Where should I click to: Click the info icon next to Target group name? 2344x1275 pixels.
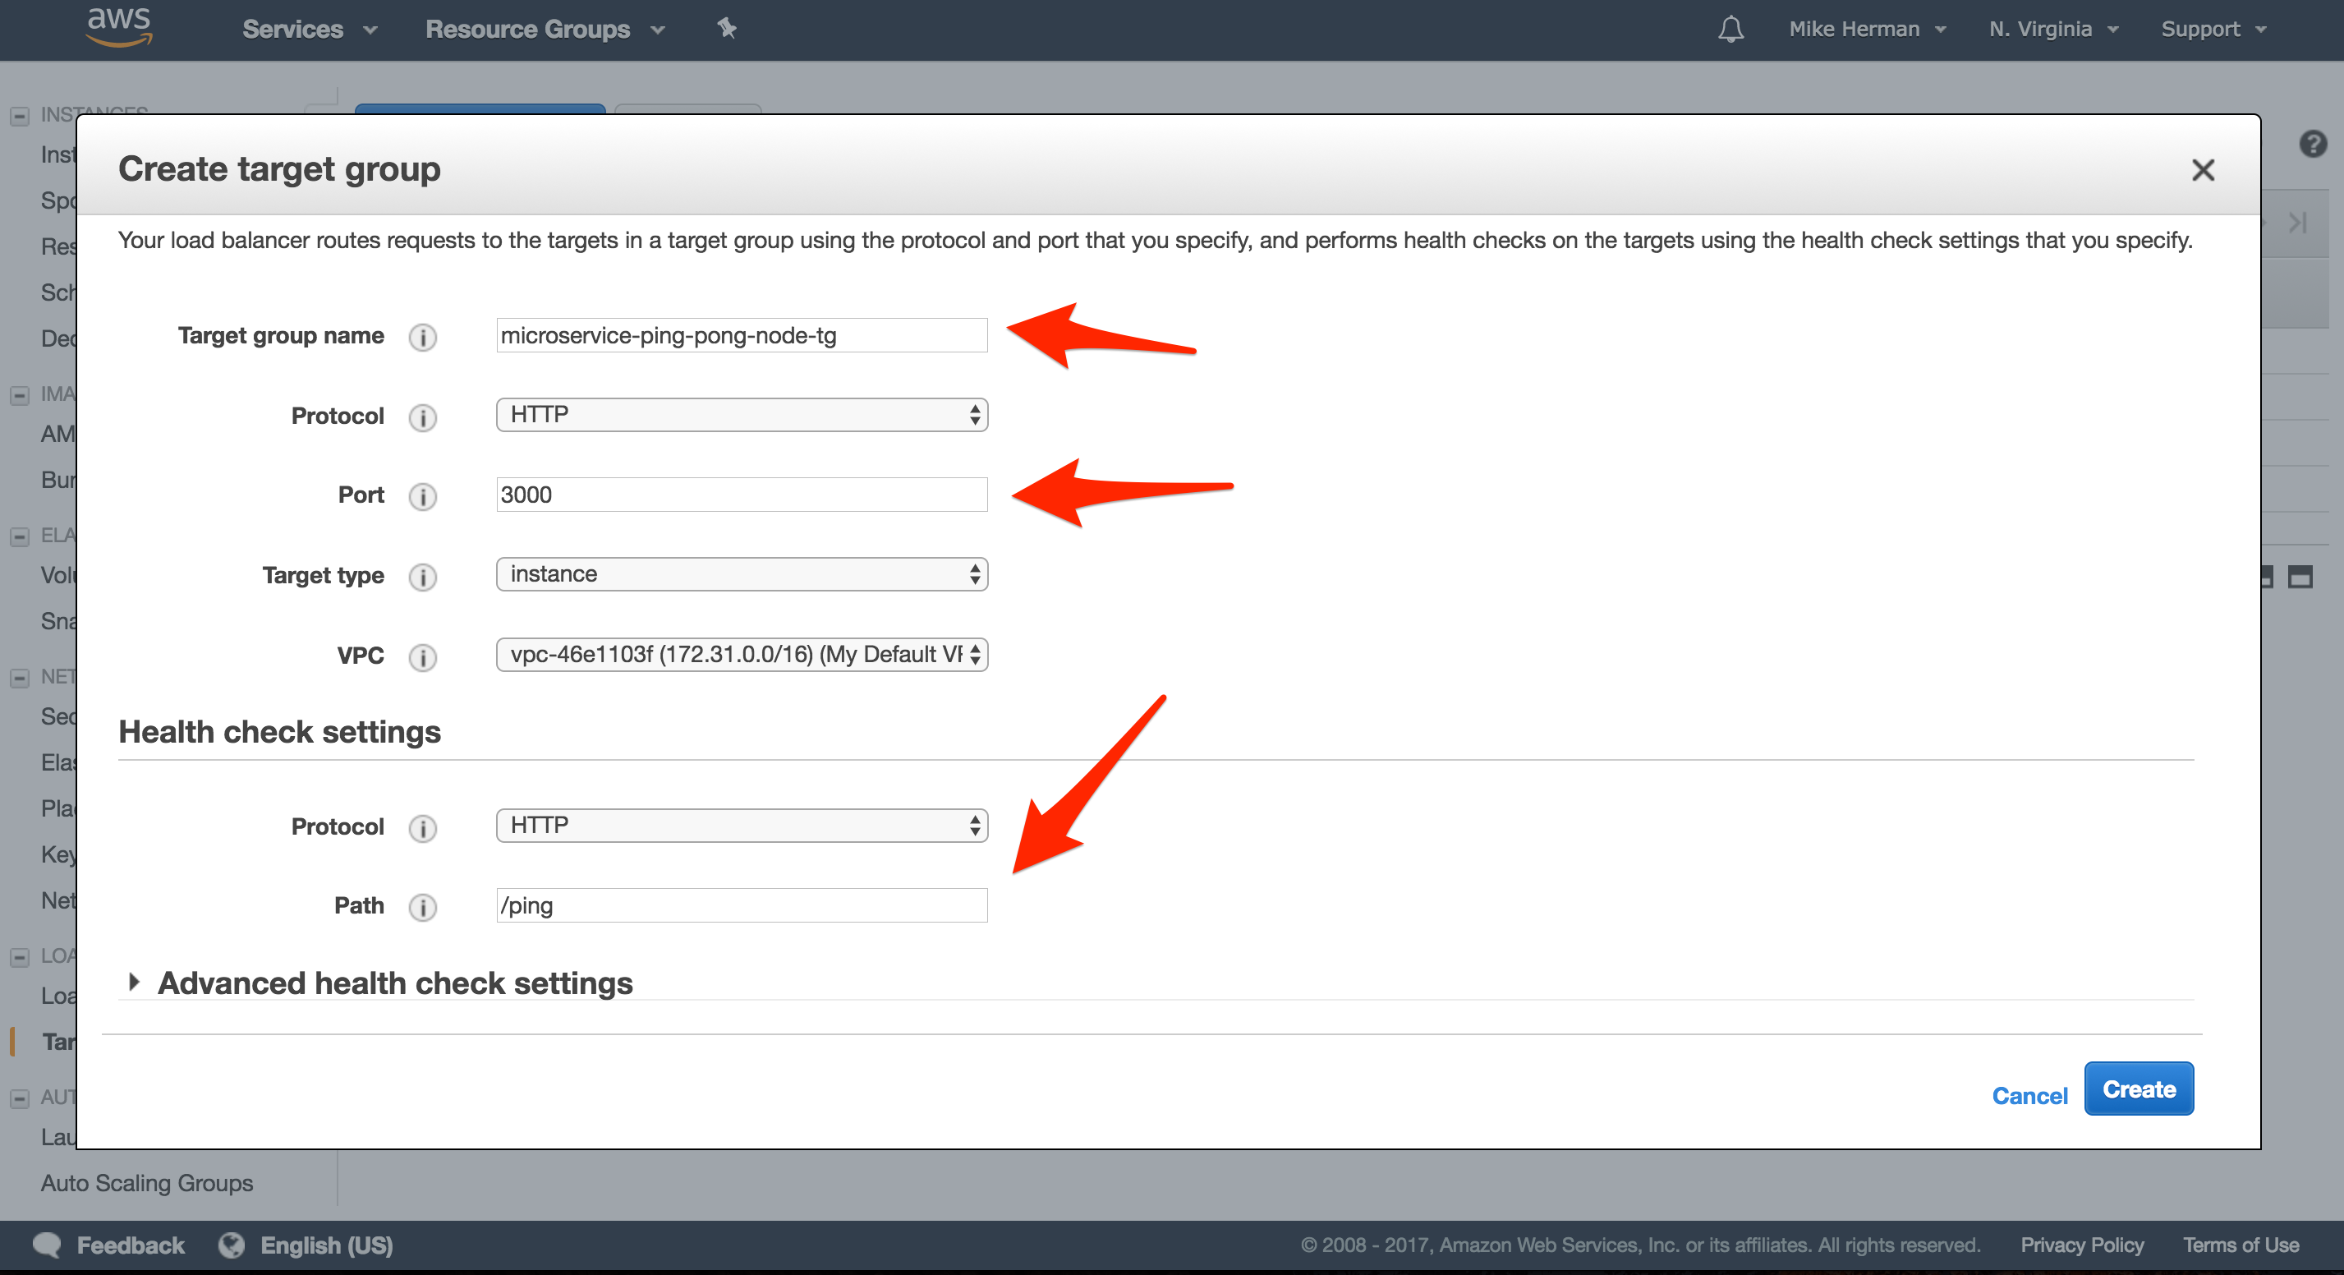pyautogui.click(x=422, y=337)
